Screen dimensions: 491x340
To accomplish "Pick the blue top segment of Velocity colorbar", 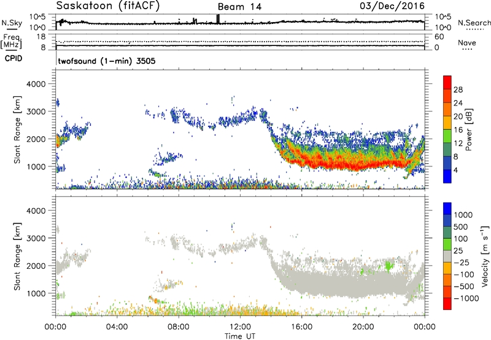I will [447, 209].
